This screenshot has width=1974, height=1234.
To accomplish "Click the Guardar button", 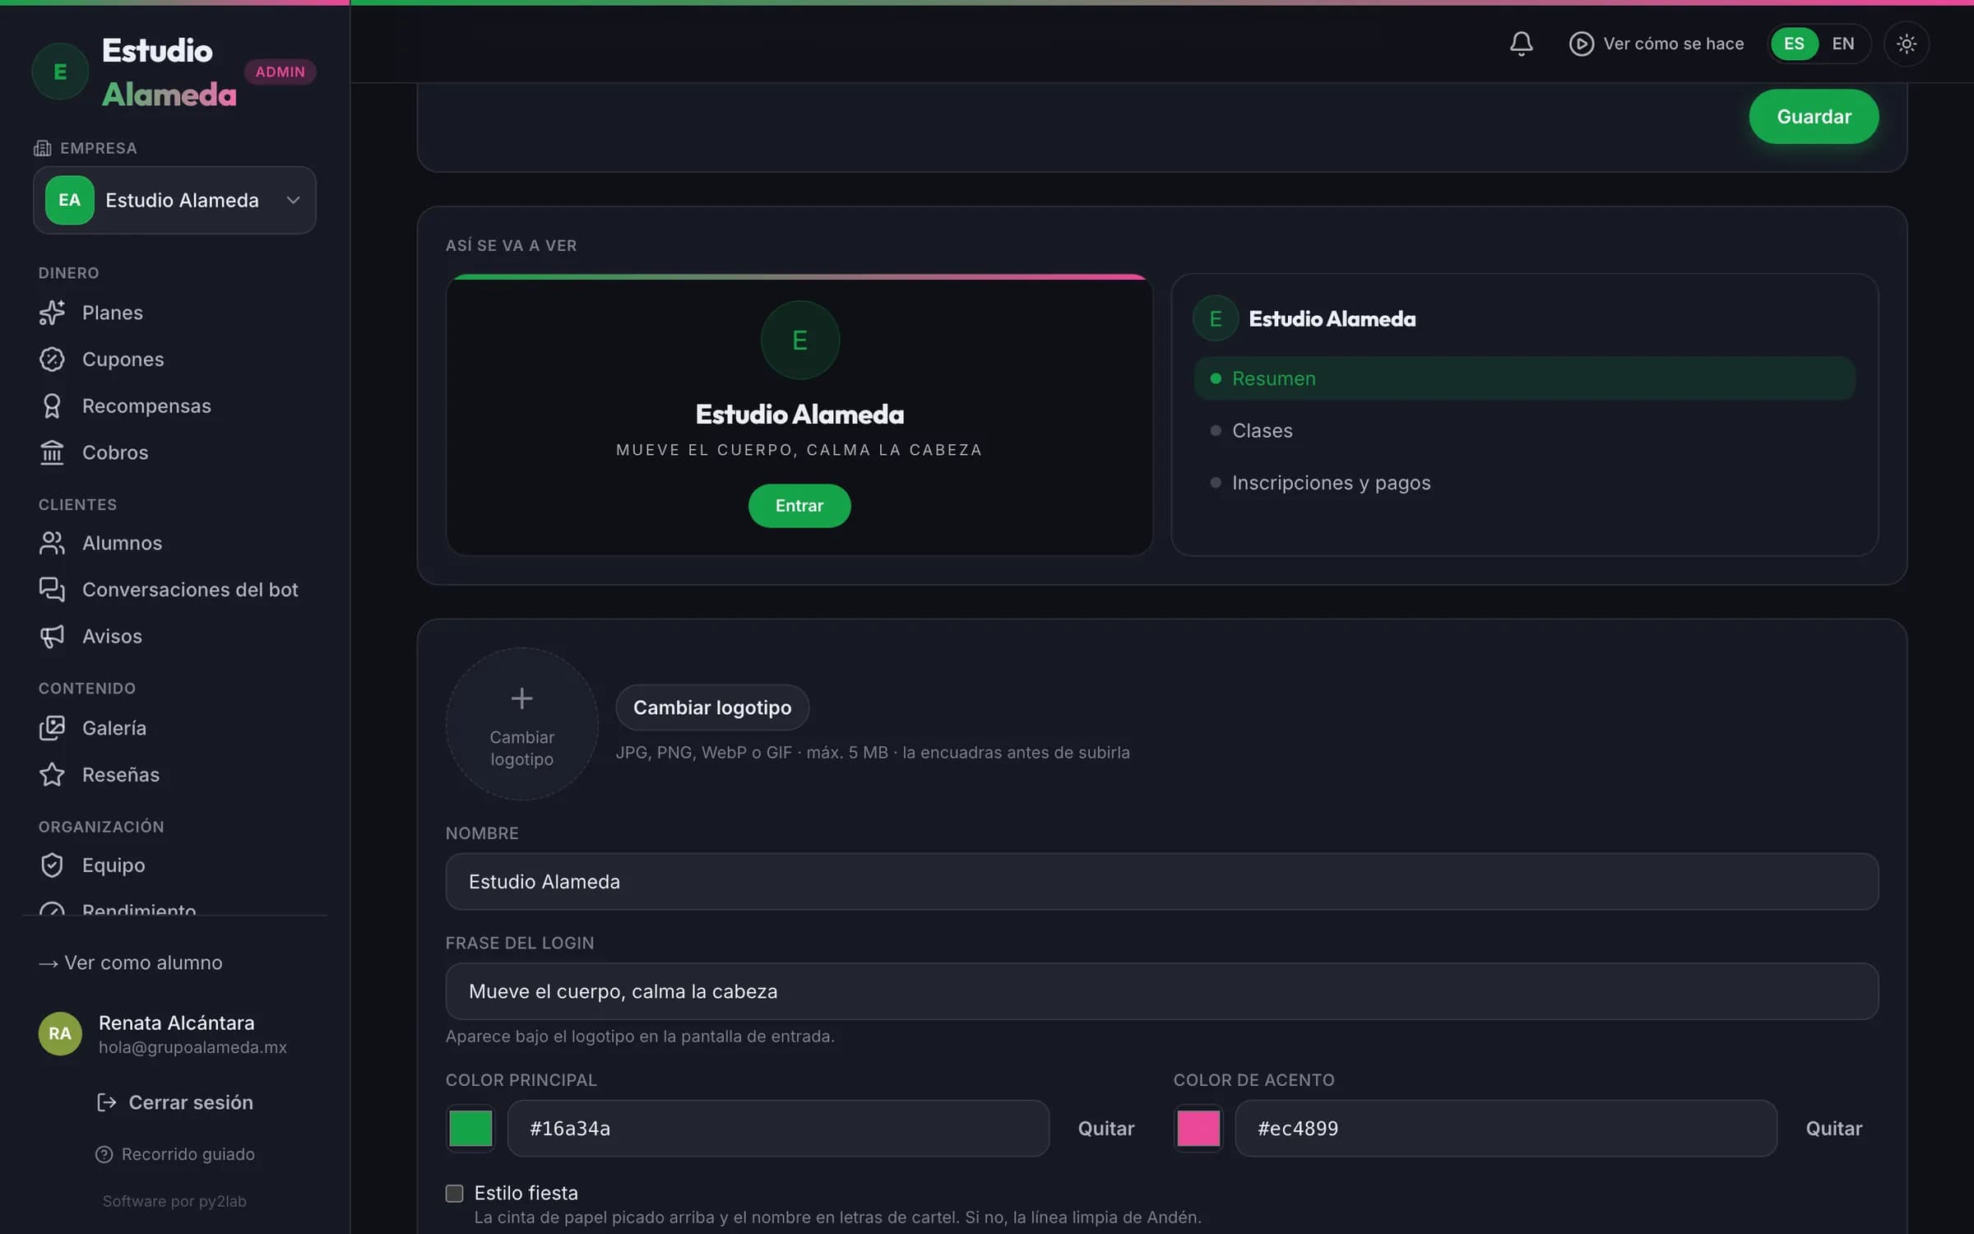I will pos(1814,117).
